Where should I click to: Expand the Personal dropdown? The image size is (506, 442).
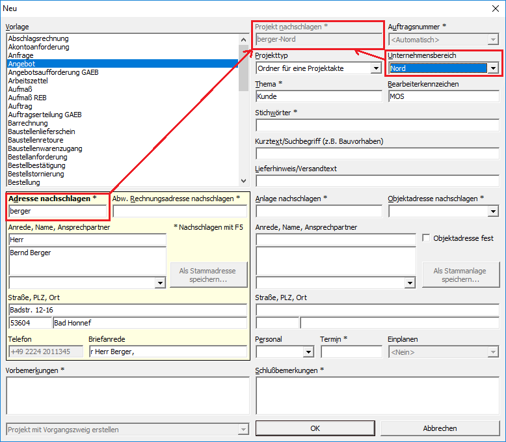[308, 352]
